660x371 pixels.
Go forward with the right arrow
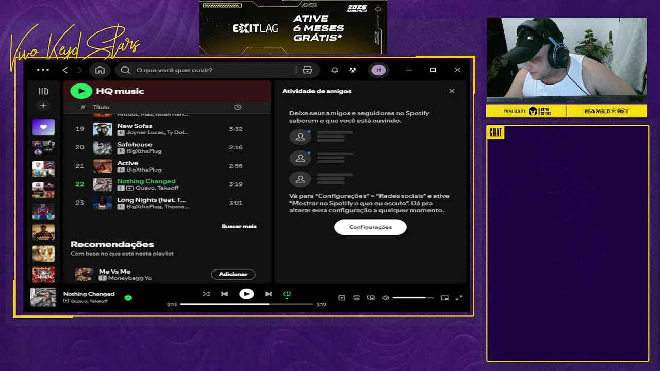pos(79,70)
